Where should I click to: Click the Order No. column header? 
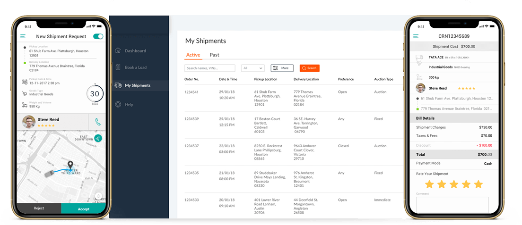[192, 79]
